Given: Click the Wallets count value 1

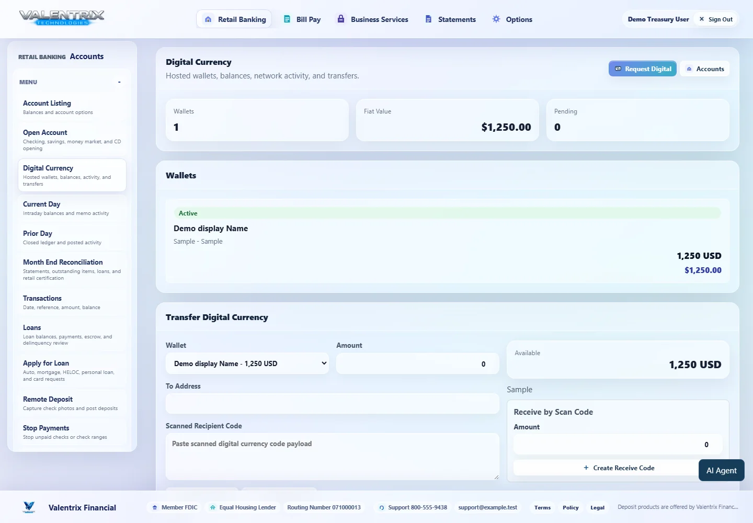Looking at the screenshot, I should coord(176,127).
